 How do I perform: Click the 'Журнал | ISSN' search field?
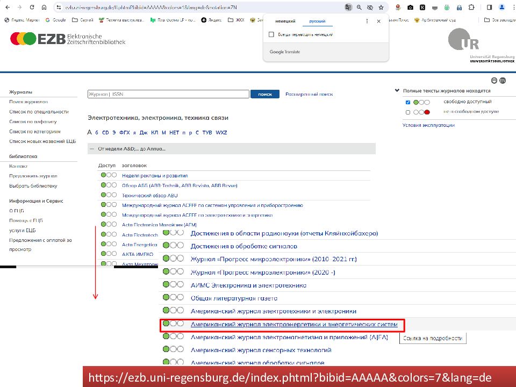[168, 94]
